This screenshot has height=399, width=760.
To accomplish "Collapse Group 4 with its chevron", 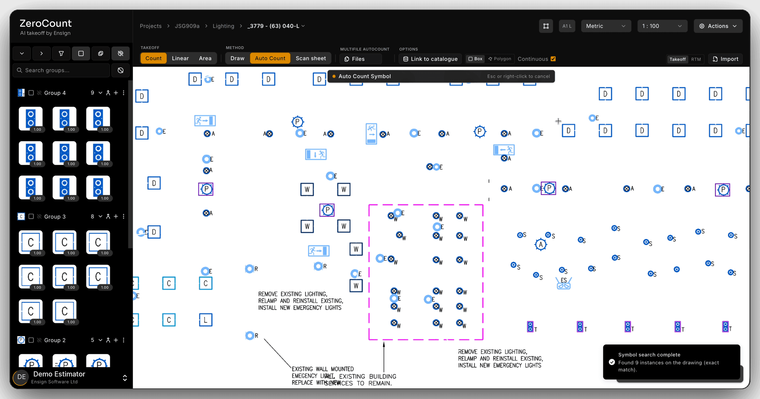I will [100, 93].
